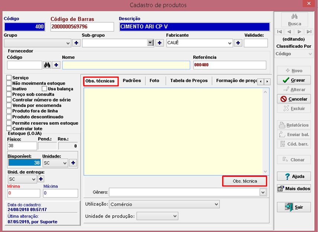Add new Unid. de entrega plus icon
318x232 pixels.
click(41, 179)
